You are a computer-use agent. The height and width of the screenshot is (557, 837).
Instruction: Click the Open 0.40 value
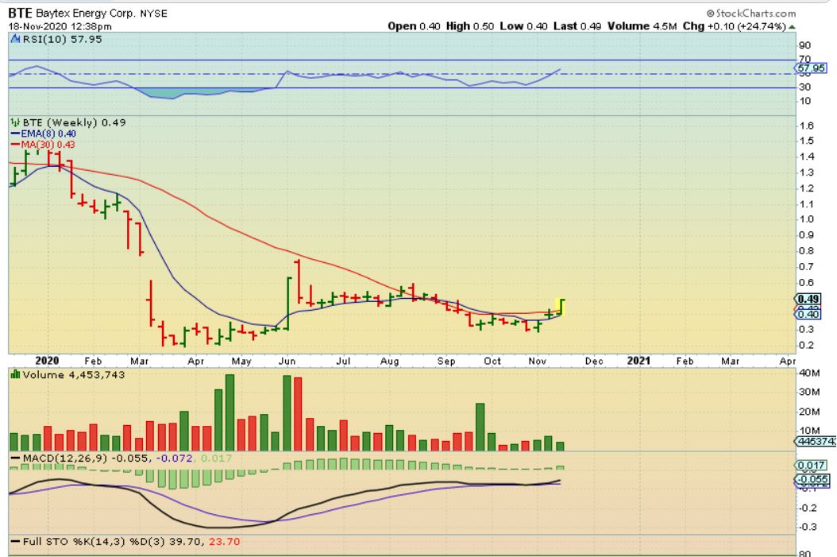[415, 26]
